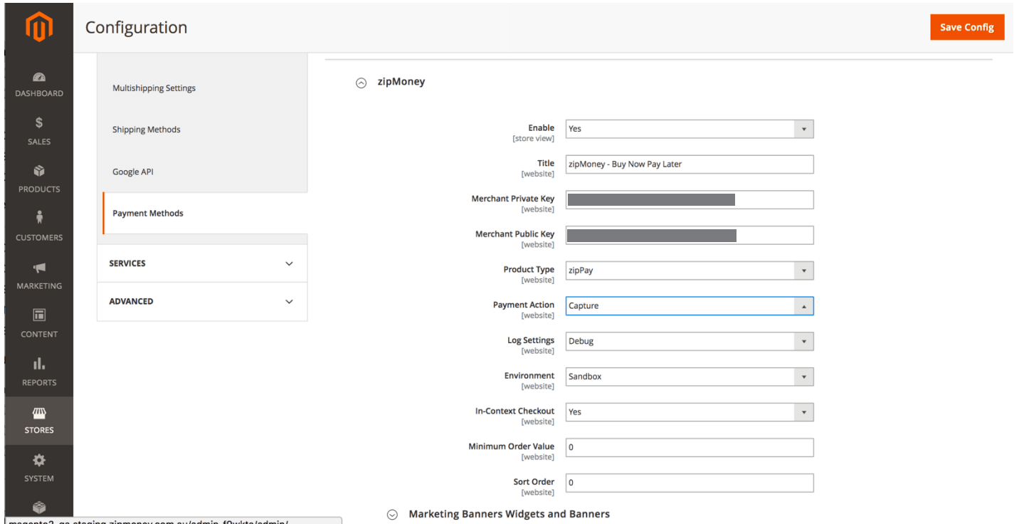Open the Dashboard gauge icon
Image resolution: width=1019 pixels, height=524 pixels.
39,78
